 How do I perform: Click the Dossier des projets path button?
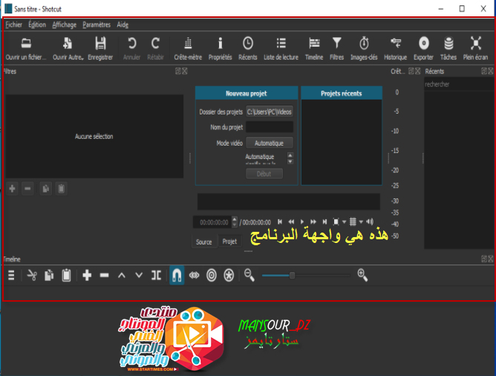click(x=270, y=111)
